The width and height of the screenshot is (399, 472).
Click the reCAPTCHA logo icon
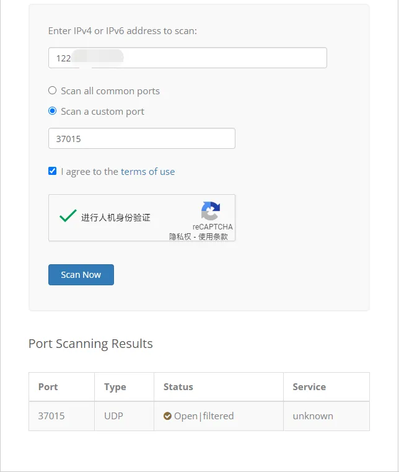pyautogui.click(x=211, y=211)
